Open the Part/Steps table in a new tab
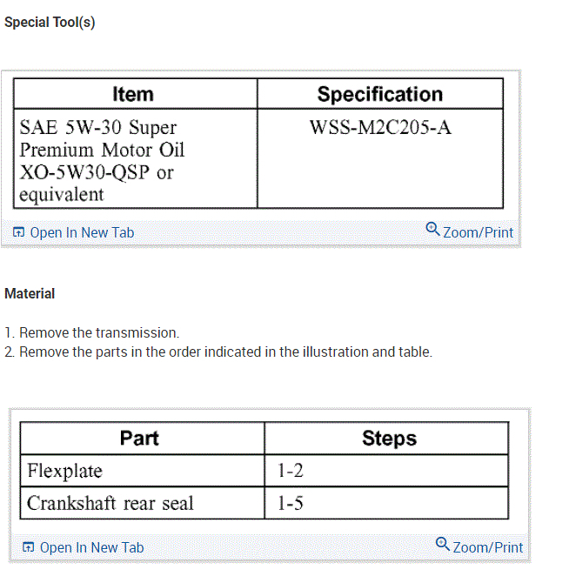Image resolution: width=569 pixels, height=583 pixels. [91, 547]
